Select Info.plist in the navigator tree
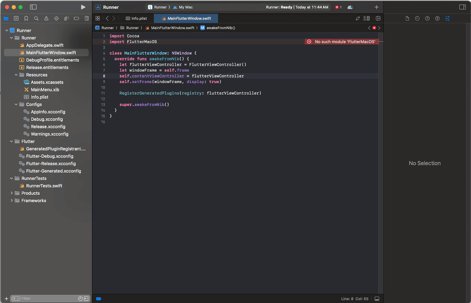 [x=39, y=97]
